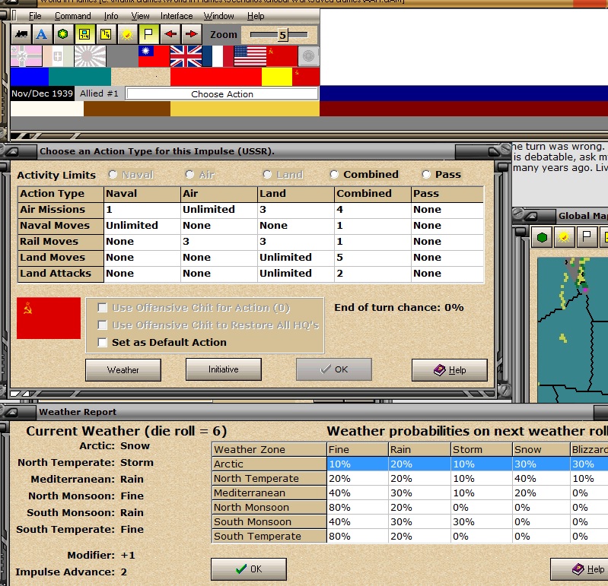Image resolution: width=608 pixels, height=586 pixels.
Task: Open the File menu
Action: pos(35,16)
